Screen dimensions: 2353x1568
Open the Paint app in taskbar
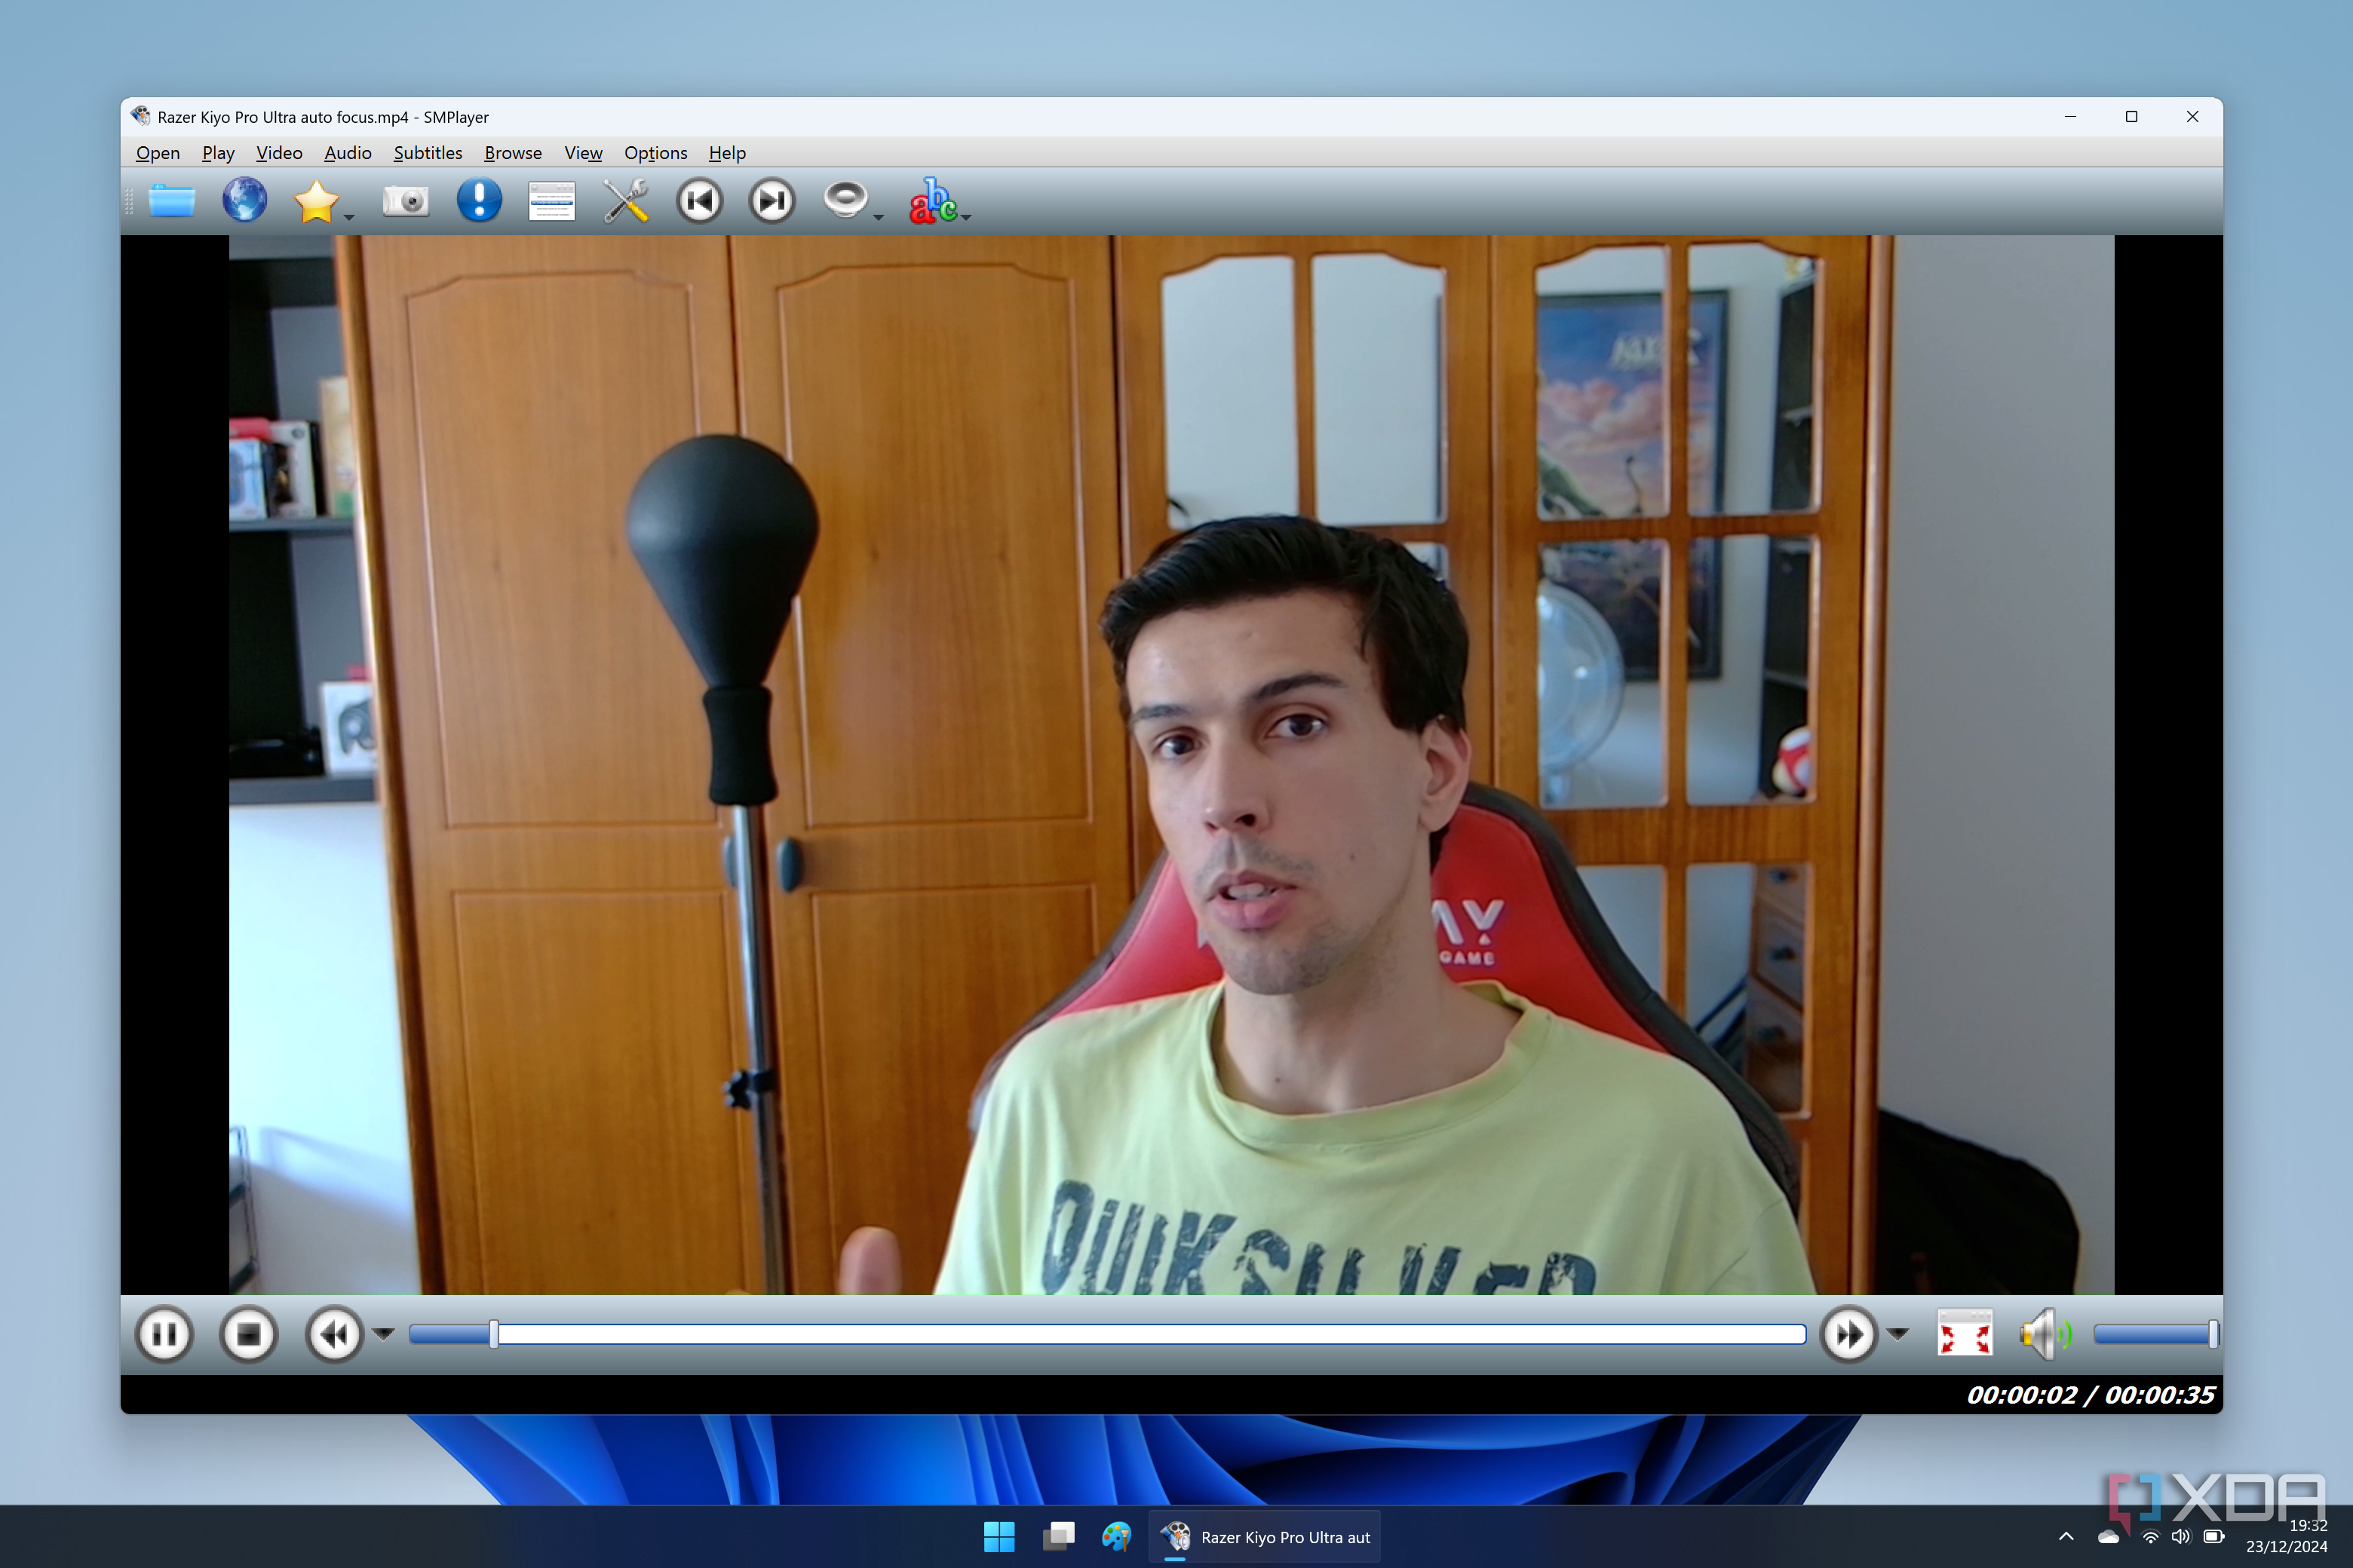click(1116, 1537)
